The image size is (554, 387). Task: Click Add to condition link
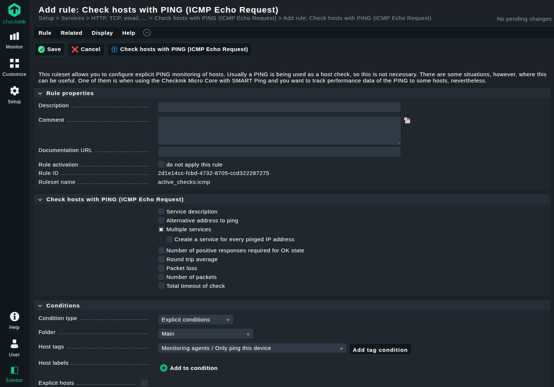(x=194, y=368)
